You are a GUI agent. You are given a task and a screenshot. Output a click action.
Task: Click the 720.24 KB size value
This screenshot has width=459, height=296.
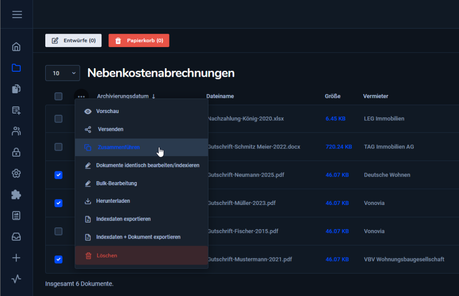(x=339, y=147)
